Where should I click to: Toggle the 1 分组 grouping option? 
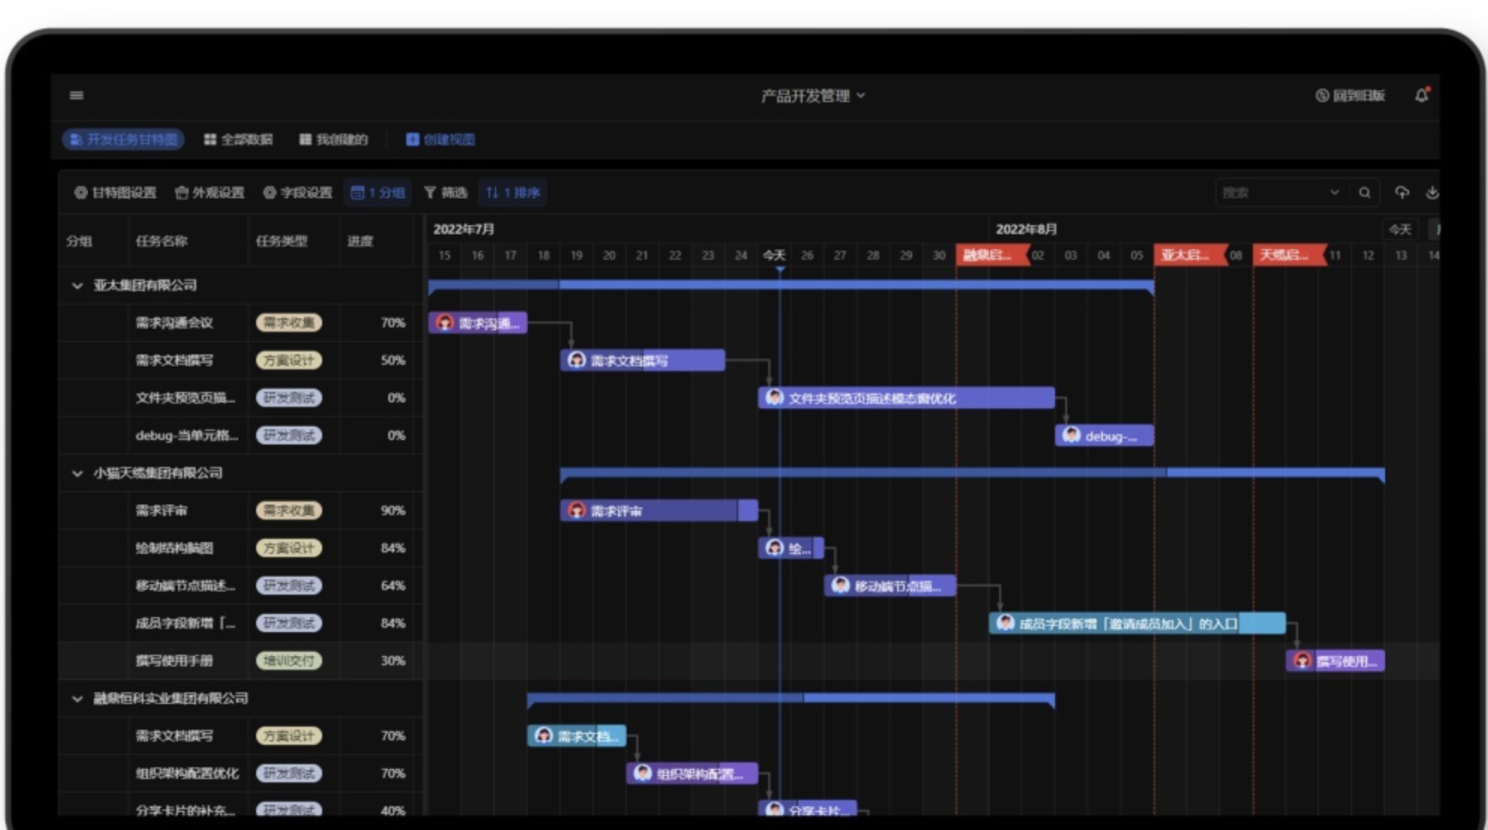pyautogui.click(x=378, y=193)
